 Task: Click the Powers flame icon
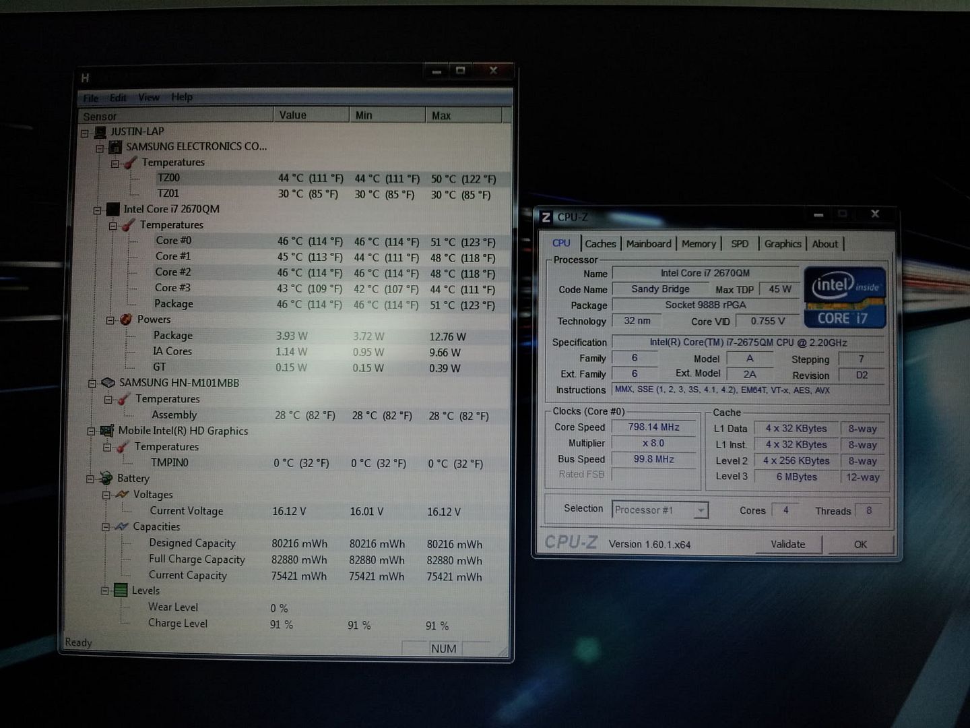click(x=125, y=320)
